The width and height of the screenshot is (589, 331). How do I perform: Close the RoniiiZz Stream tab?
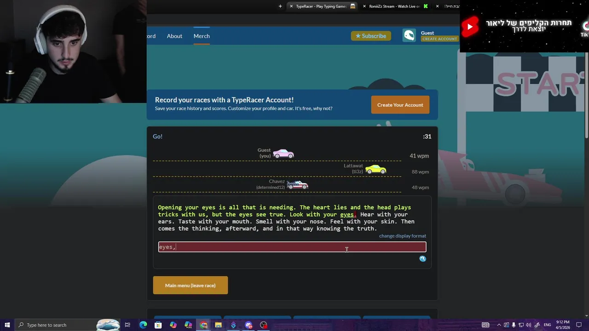click(x=364, y=6)
